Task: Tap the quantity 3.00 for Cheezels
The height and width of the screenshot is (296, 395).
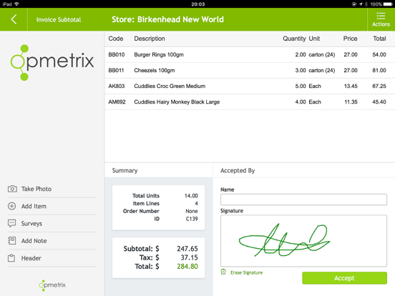Action: 301,70
